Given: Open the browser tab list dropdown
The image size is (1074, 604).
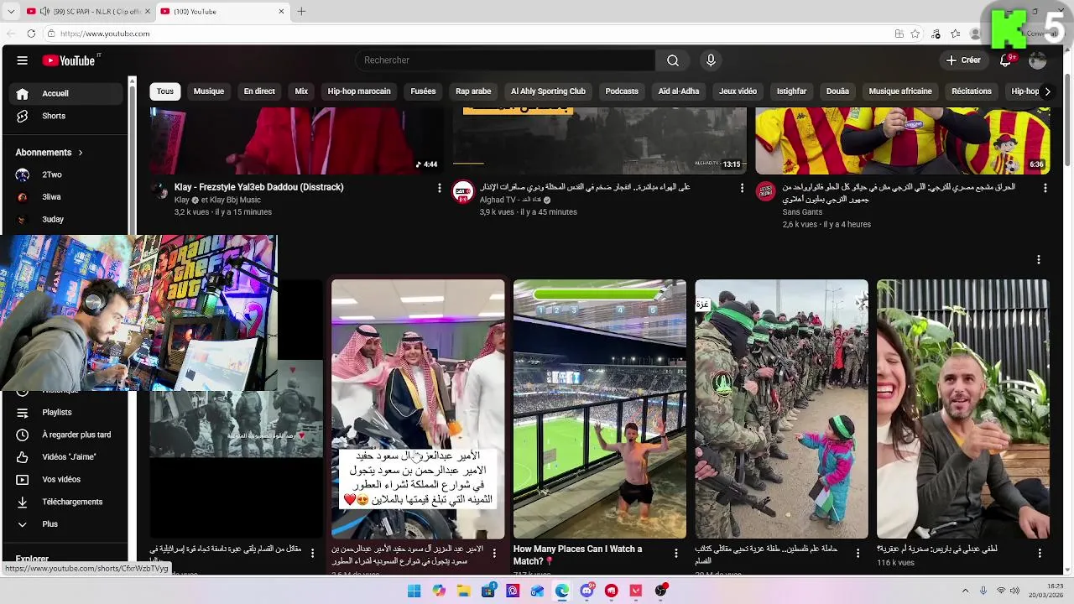Looking at the screenshot, I should click(x=11, y=11).
